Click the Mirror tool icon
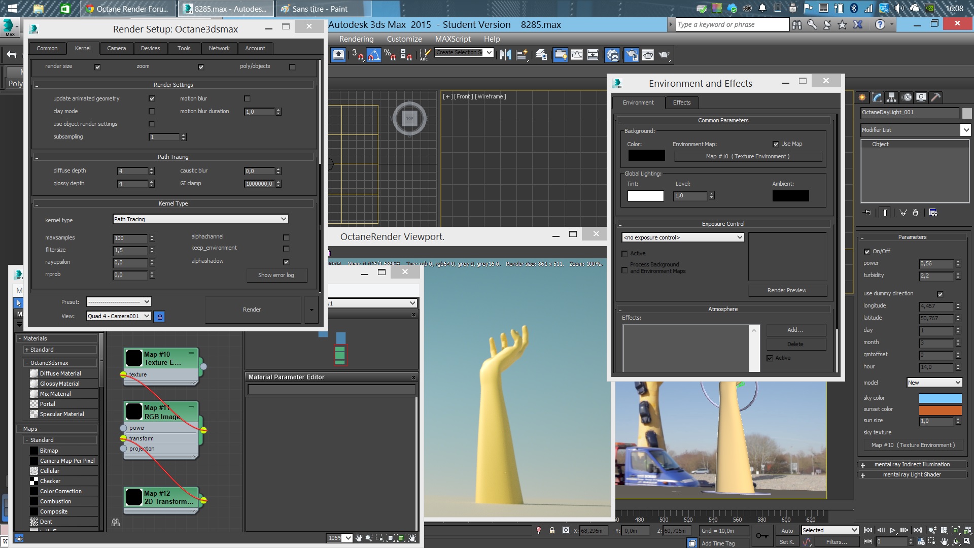The height and width of the screenshot is (548, 974). [505, 55]
